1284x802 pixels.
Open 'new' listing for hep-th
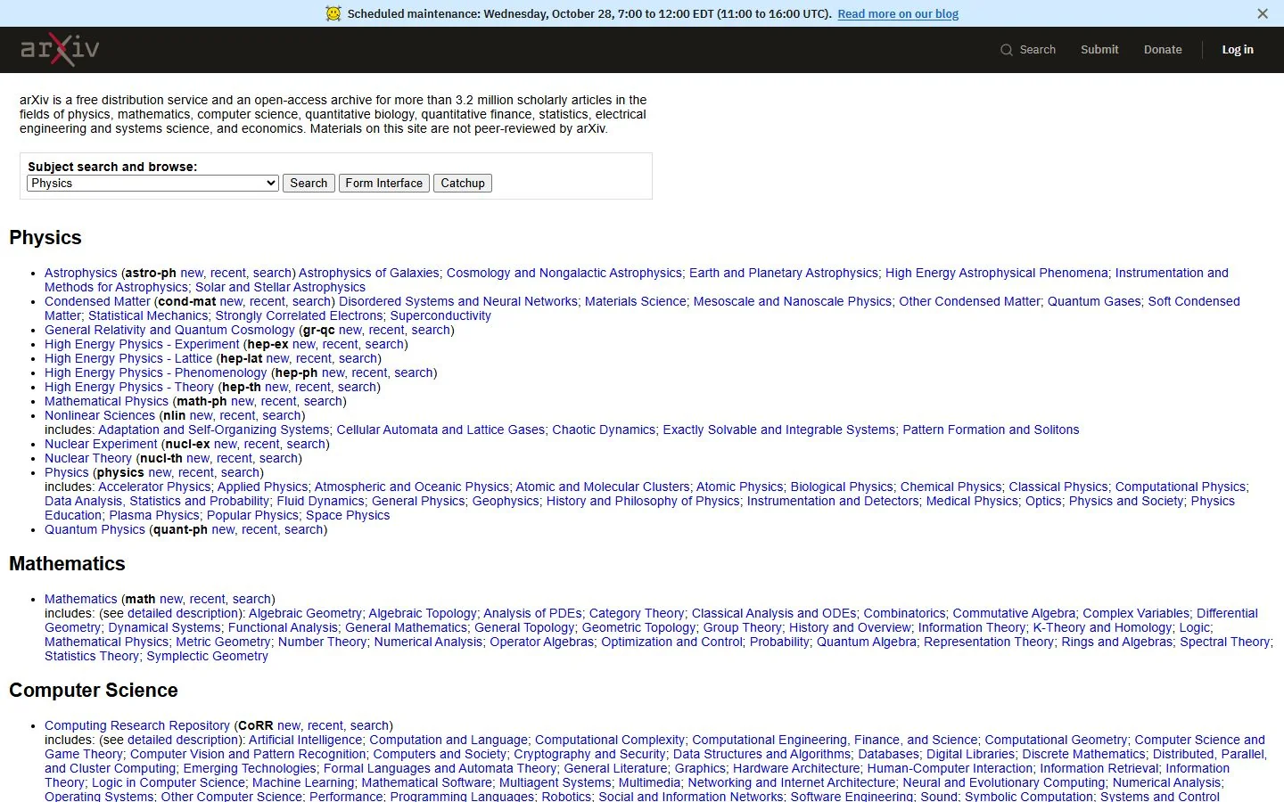click(276, 387)
